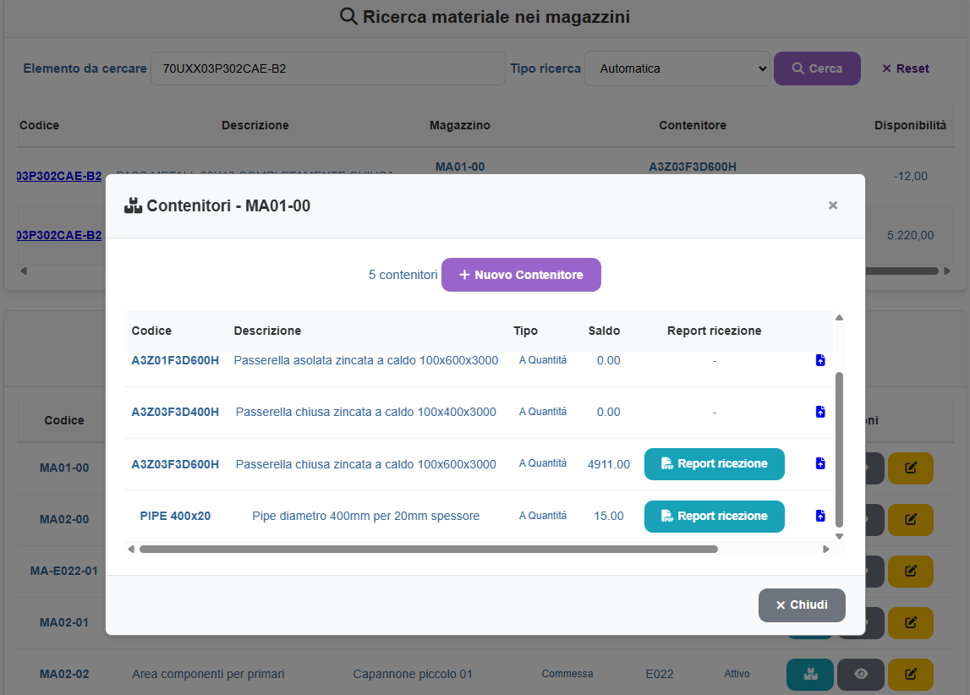Click warehouse code MA02-00
The height and width of the screenshot is (695, 970).
click(x=64, y=519)
